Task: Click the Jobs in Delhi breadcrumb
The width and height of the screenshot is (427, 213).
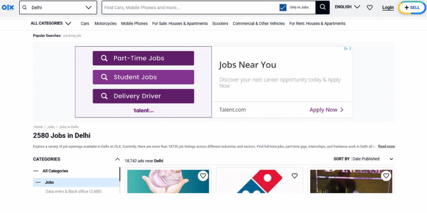Action: (x=69, y=127)
